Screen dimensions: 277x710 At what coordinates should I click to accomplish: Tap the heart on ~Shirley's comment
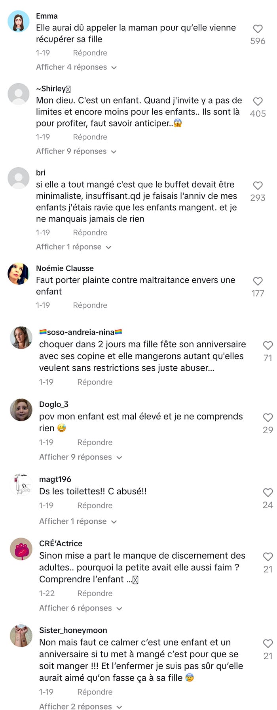(258, 101)
